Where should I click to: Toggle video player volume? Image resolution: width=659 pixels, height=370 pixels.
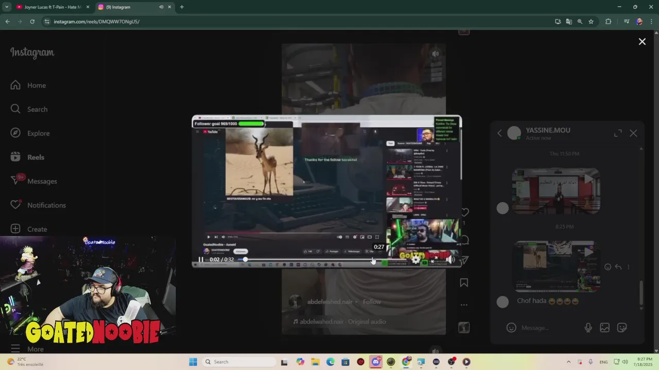point(450,260)
